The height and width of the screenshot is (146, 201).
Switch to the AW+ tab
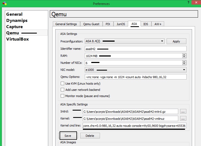click(x=158, y=24)
